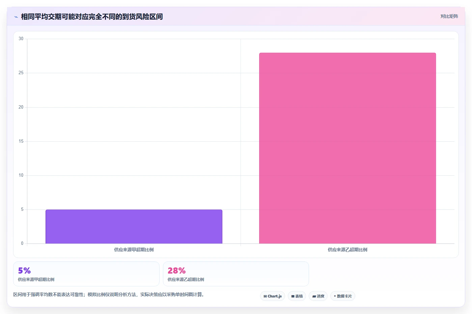
Task: Click the footnote starting with 区间用于强调平均数
Action: tap(109, 294)
